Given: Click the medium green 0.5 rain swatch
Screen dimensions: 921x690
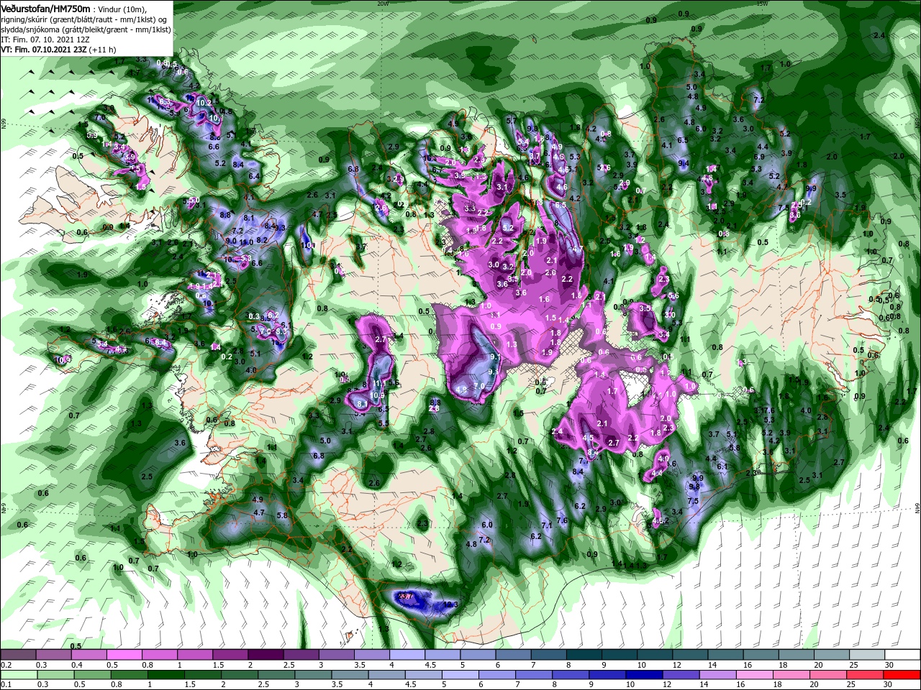Looking at the screenshot, I should pyautogui.click(x=92, y=675).
